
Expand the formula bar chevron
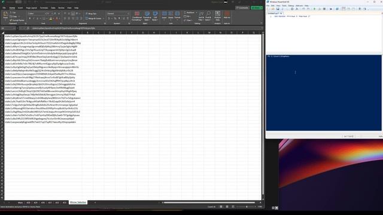262,28
